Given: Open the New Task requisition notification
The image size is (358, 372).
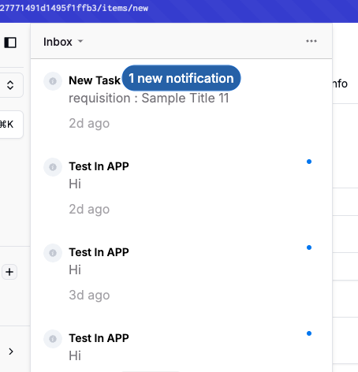Looking at the screenshot, I should click(181, 102).
